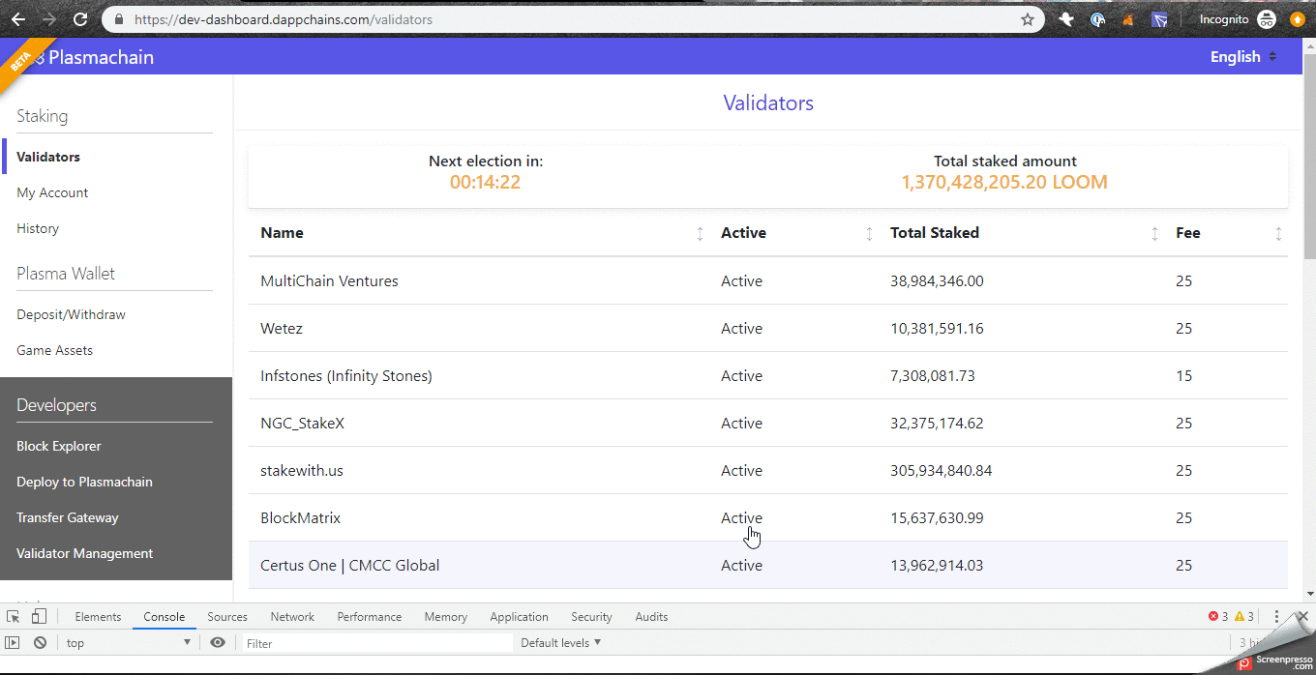Open the English language dropdown
Viewport: 1316px width, 675px height.
(x=1241, y=56)
